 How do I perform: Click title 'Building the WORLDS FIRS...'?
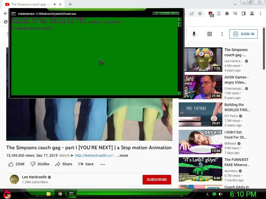237,107
